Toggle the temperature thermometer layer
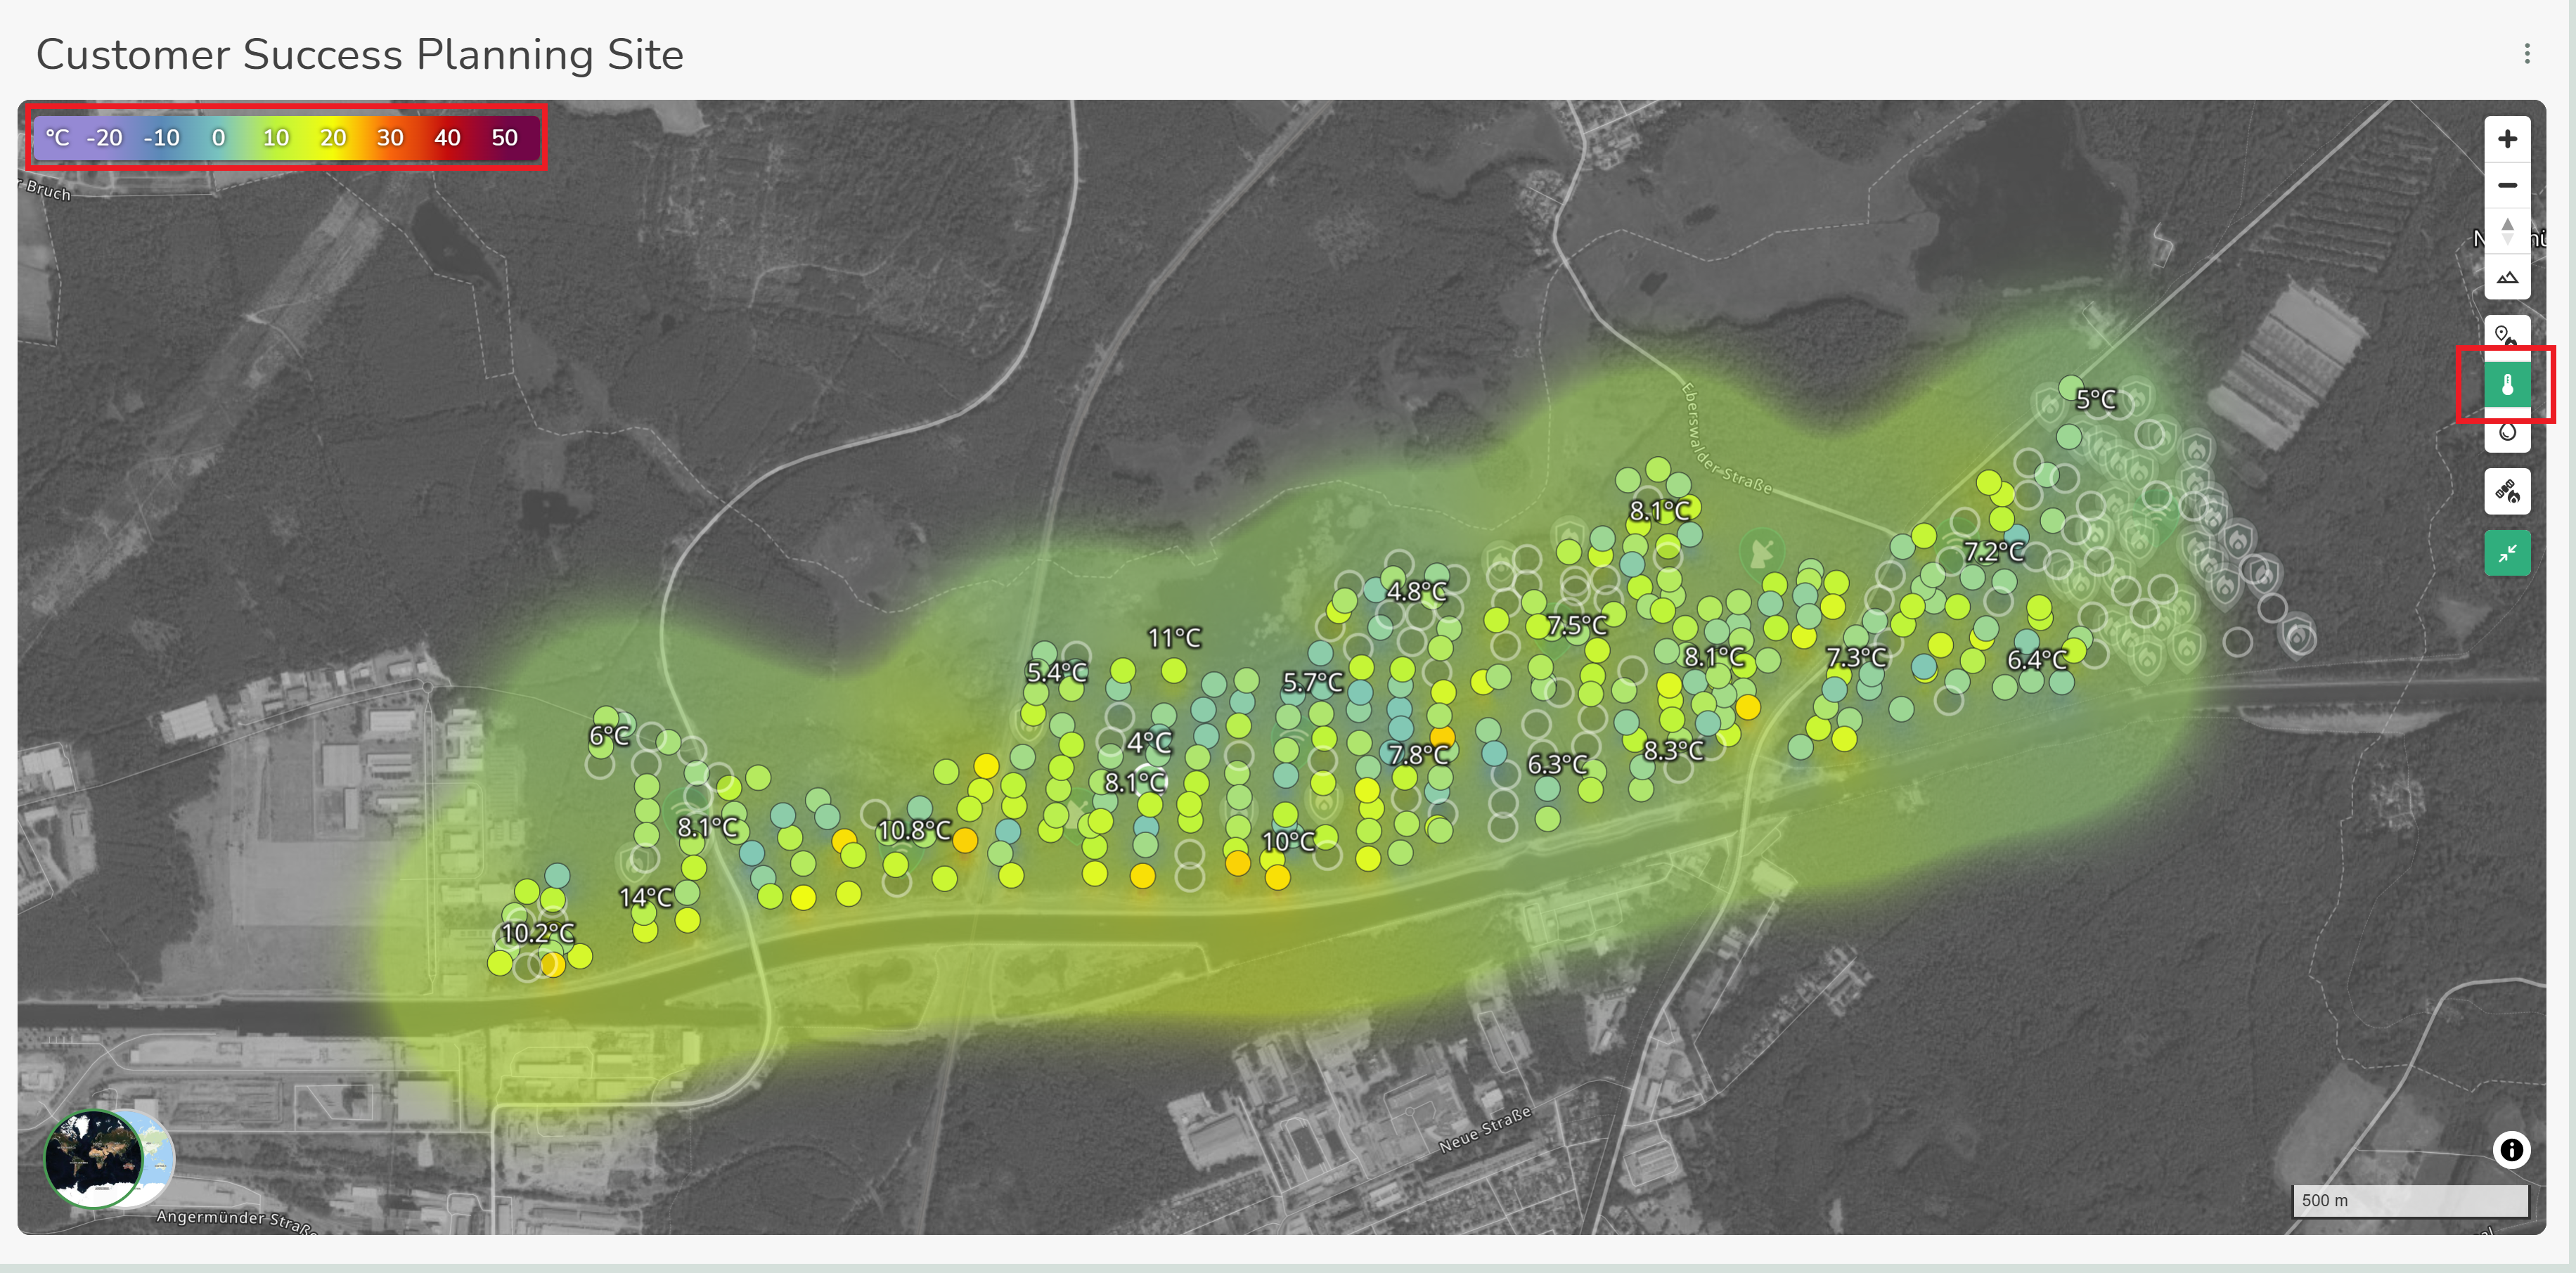Screen dimensions: 2576x1273 click(x=2506, y=385)
